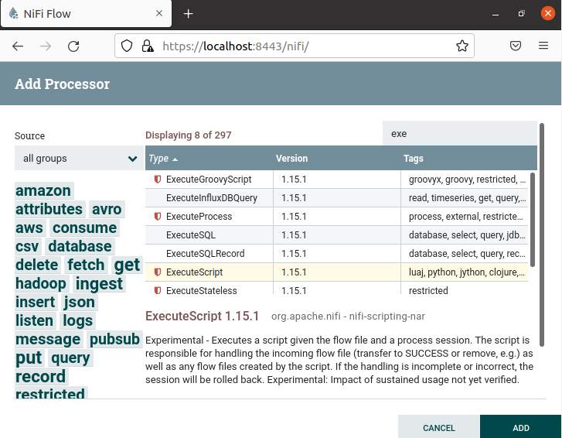Image resolution: width=562 pixels, height=438 pixels.
Task: Reload the NiFi page
Action: tap(73, 46)
